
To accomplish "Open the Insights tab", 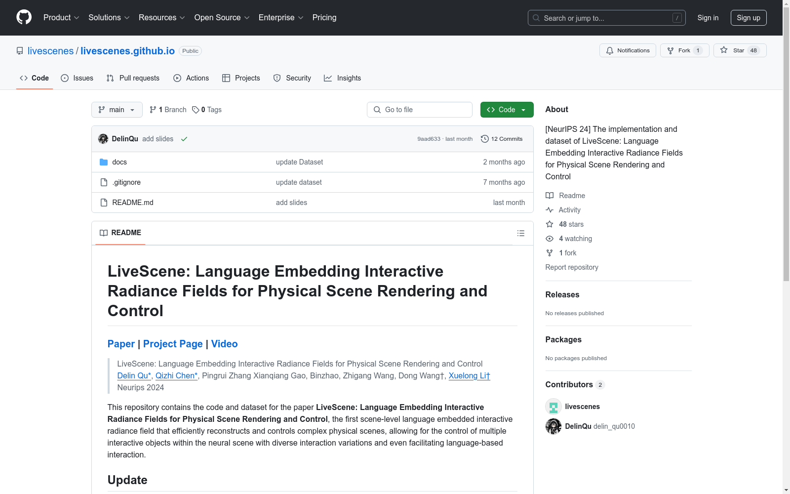I will pos(343,78).
